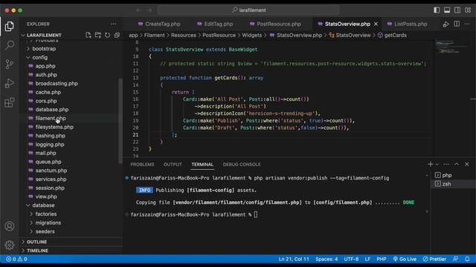Image resolution: width=476 pixels, height=267 pixels.
Task: Switch to the Problems panel tab
Action: point(142,165)
